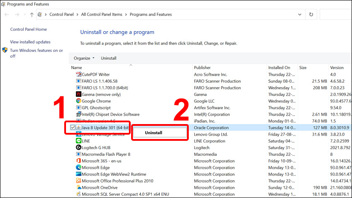The image size is (352, 198).
Task: Click the 7.2.0.2599 version cell
Action: click(x=339, y=141)
